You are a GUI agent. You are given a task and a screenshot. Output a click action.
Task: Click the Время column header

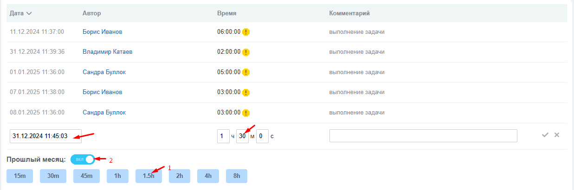(x=227, y=13)
